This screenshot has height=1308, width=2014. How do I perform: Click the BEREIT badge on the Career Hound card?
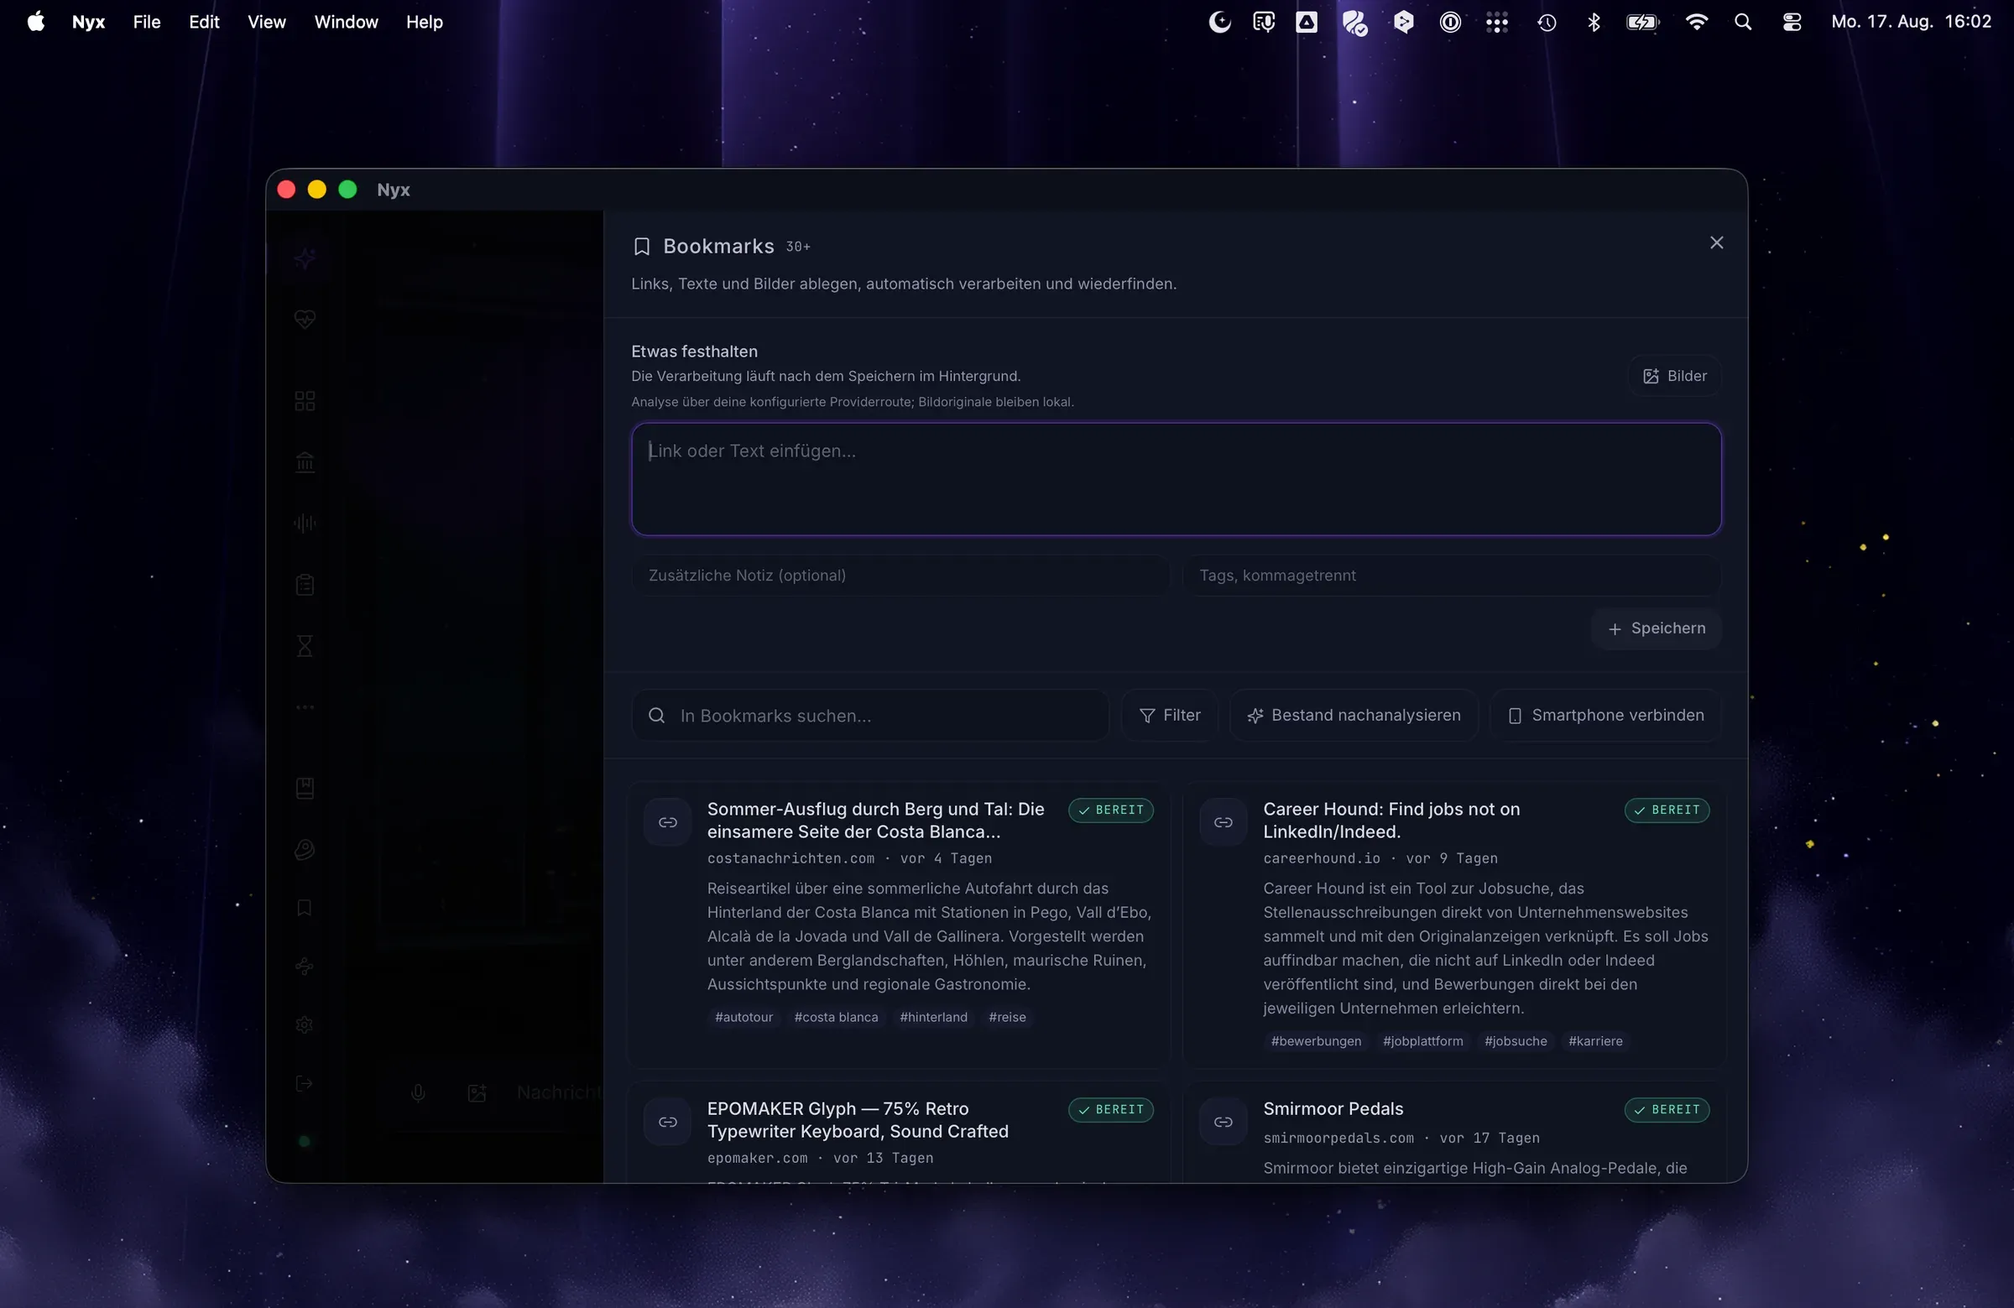point(1667,810)
